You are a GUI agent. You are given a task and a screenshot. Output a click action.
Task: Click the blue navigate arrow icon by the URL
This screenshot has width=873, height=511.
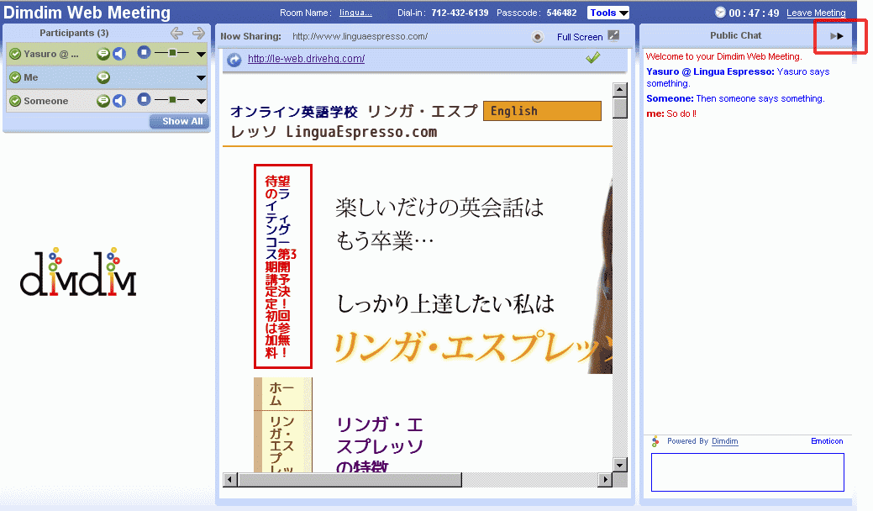click(234, 60)
